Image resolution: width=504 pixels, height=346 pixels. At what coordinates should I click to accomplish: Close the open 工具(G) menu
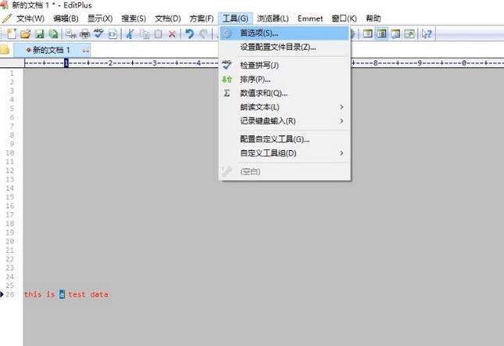coord(235,18)
